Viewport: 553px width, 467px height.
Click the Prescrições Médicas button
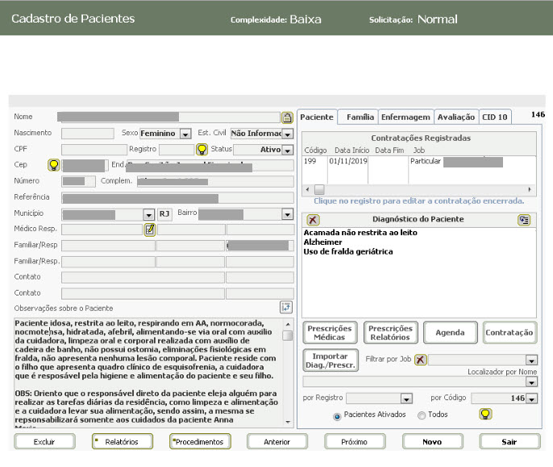[x=330, y=332]
